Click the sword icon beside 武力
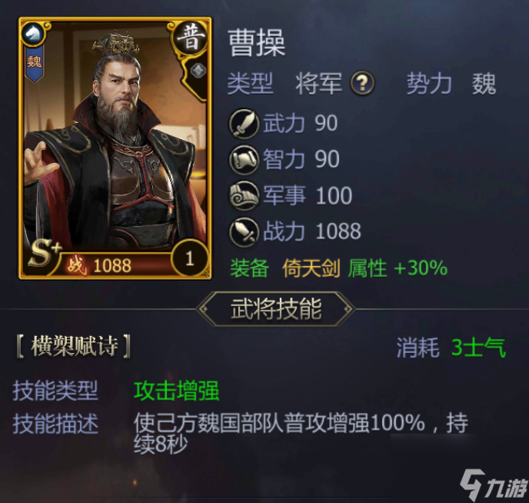 (x=244, y=124)
